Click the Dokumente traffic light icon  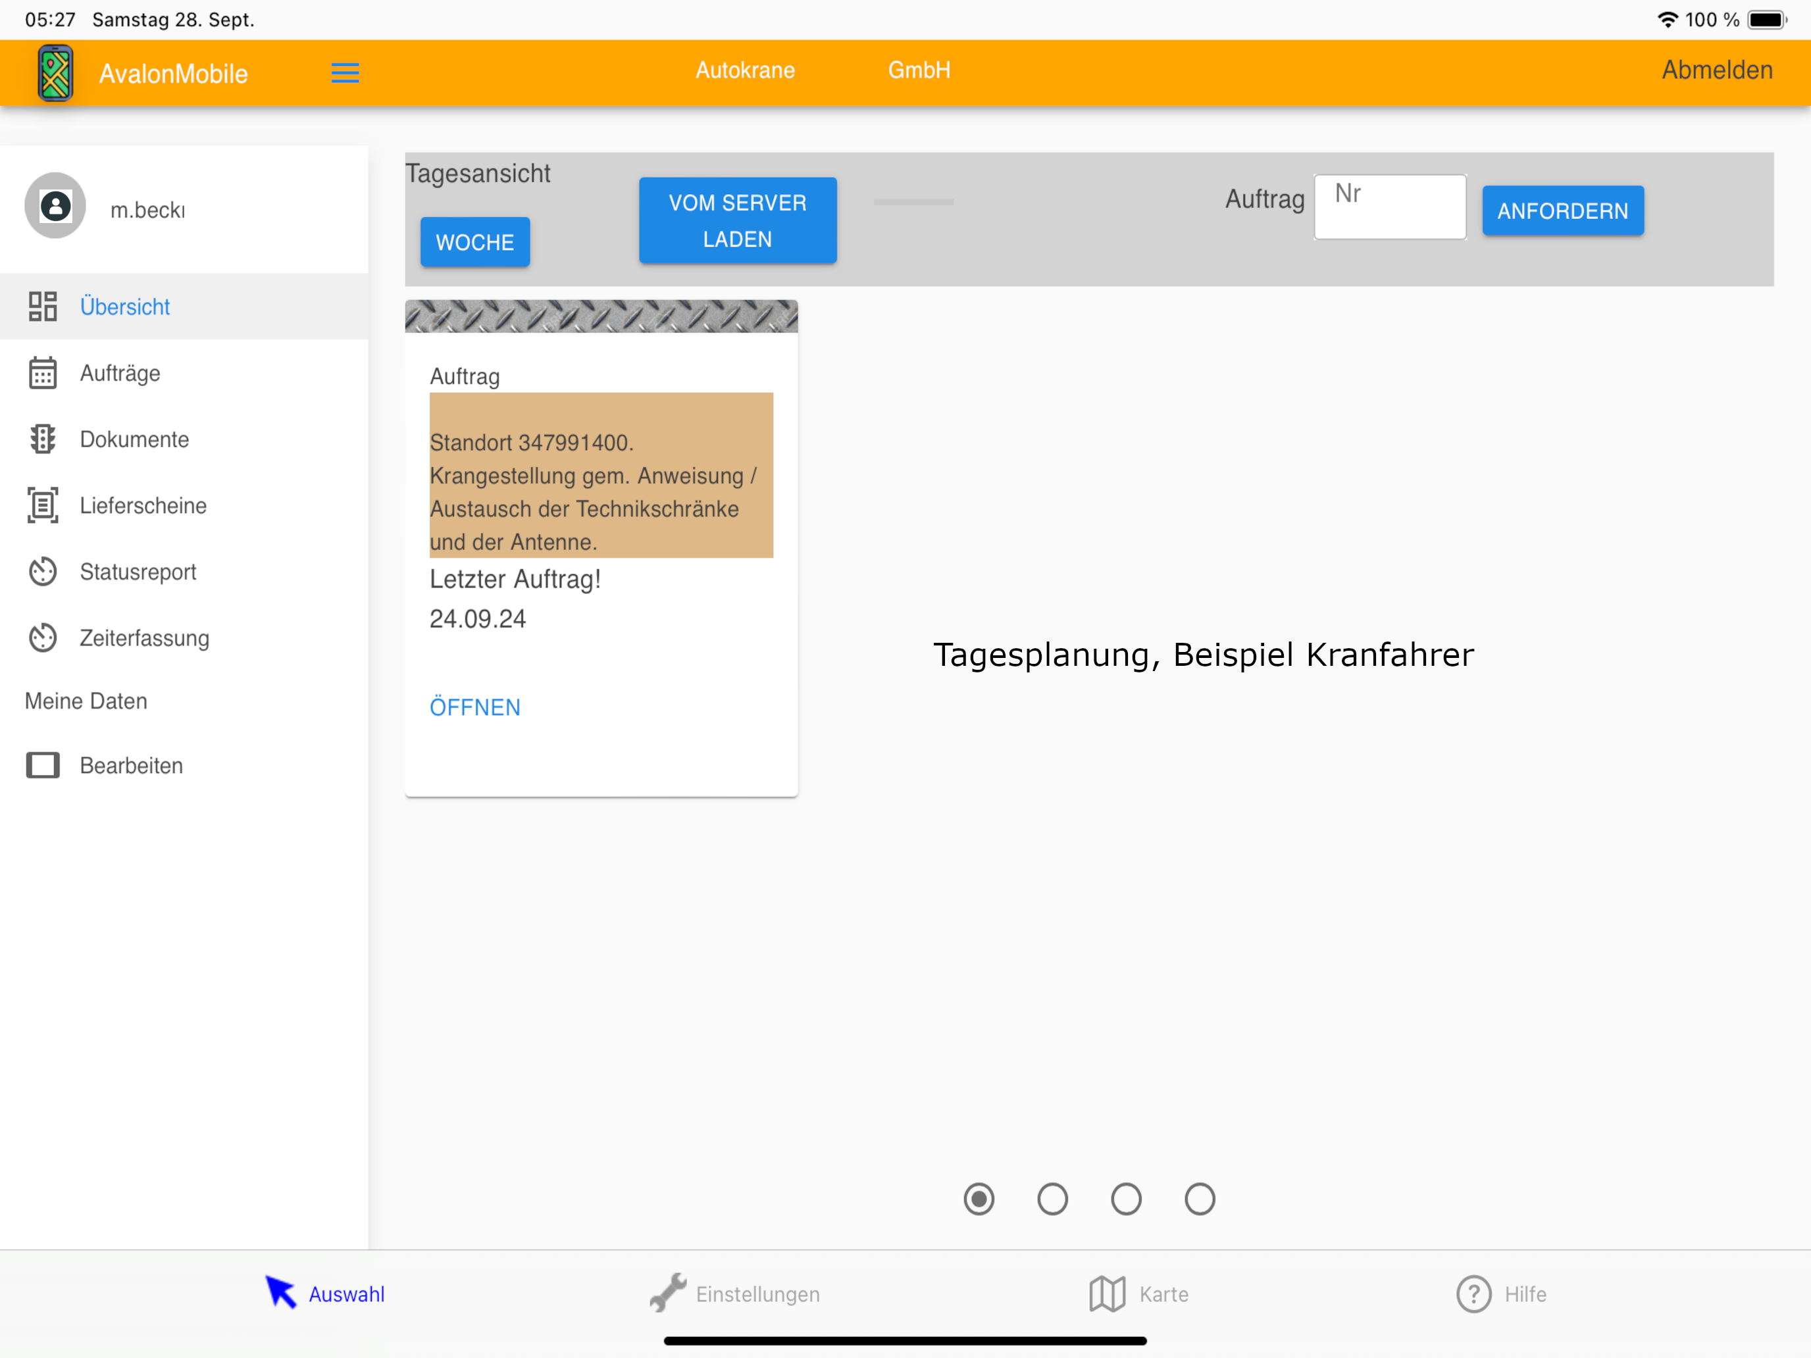pyautogui.click(x=43, y=440)
